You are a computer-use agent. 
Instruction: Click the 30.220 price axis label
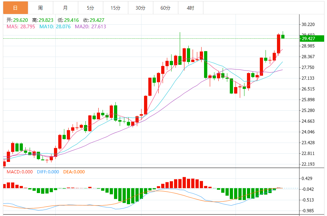coord(308,25)
